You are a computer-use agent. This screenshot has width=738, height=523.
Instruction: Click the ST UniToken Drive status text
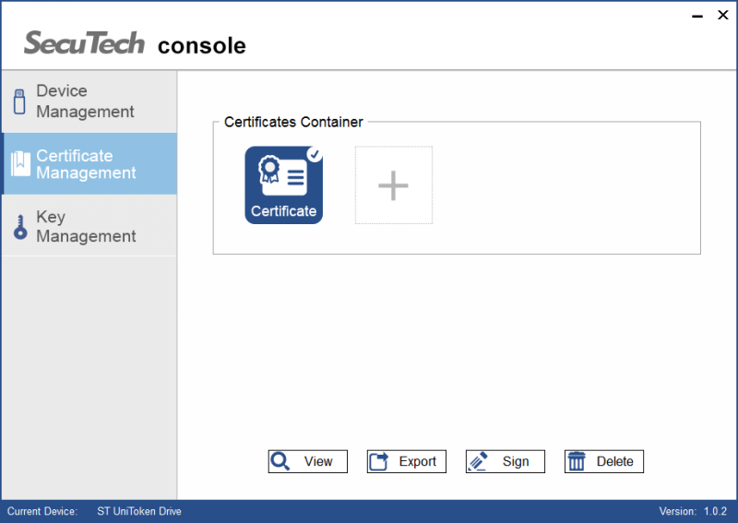click(139, 511)
